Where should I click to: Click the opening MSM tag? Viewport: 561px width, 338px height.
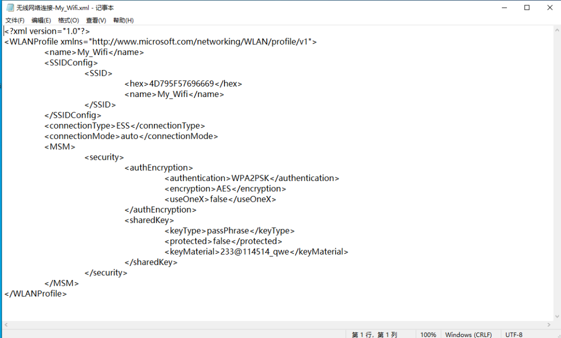(60, 147)
